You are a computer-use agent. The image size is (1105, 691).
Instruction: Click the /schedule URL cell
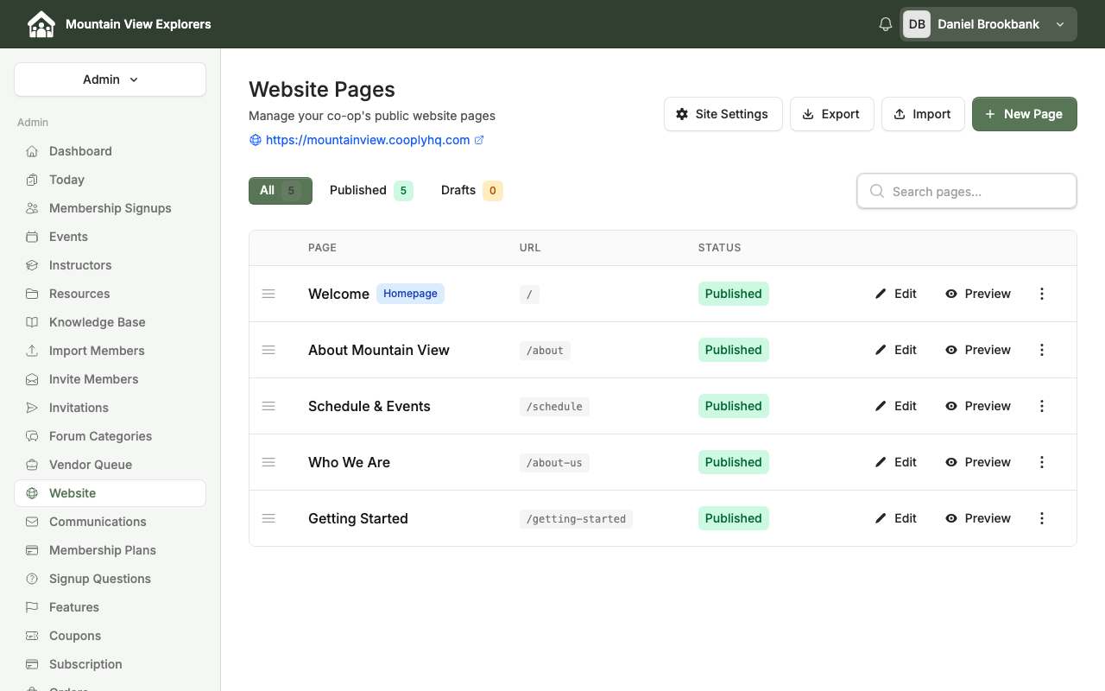coord(554,407)
